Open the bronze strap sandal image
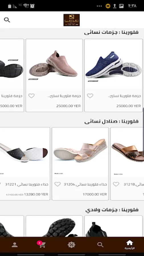The width and height of the screenshot is (144, 256). [x=128, y=152]
